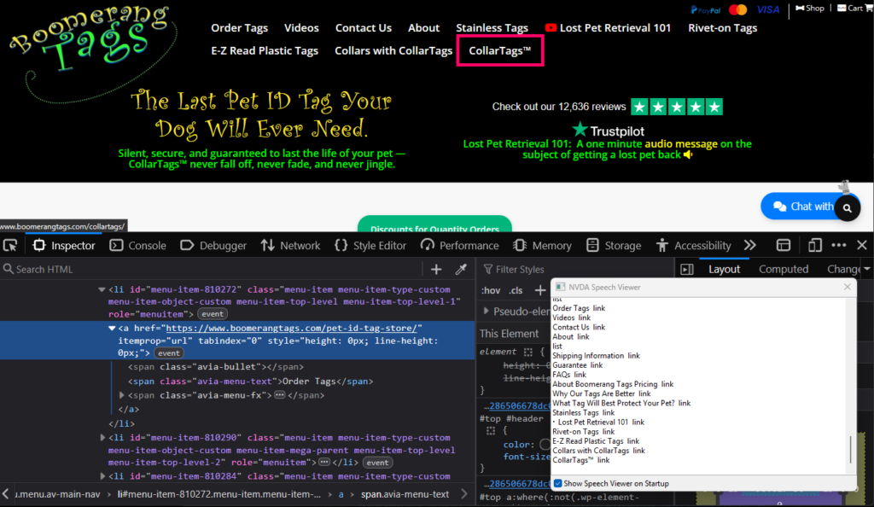Screen dimensions: 874x507
Task: Switch to the Computed sidebar tab
Action: (x=784, y=270)
